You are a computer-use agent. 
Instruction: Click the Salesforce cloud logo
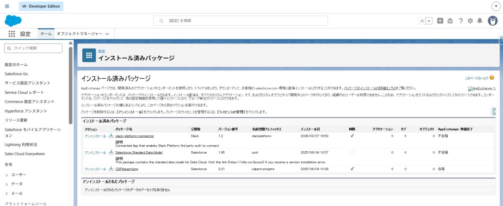13,21
